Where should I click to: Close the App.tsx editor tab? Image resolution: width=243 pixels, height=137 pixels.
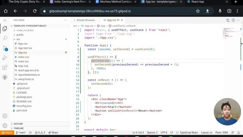pyautogui.click(x=122, y=20)
